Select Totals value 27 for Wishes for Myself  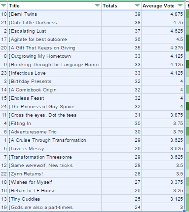pyautogui.click(x=121, y=182)
